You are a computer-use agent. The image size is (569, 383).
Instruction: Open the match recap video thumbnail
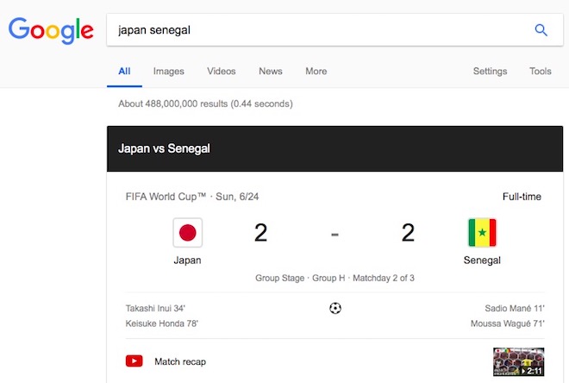(518, 361)
